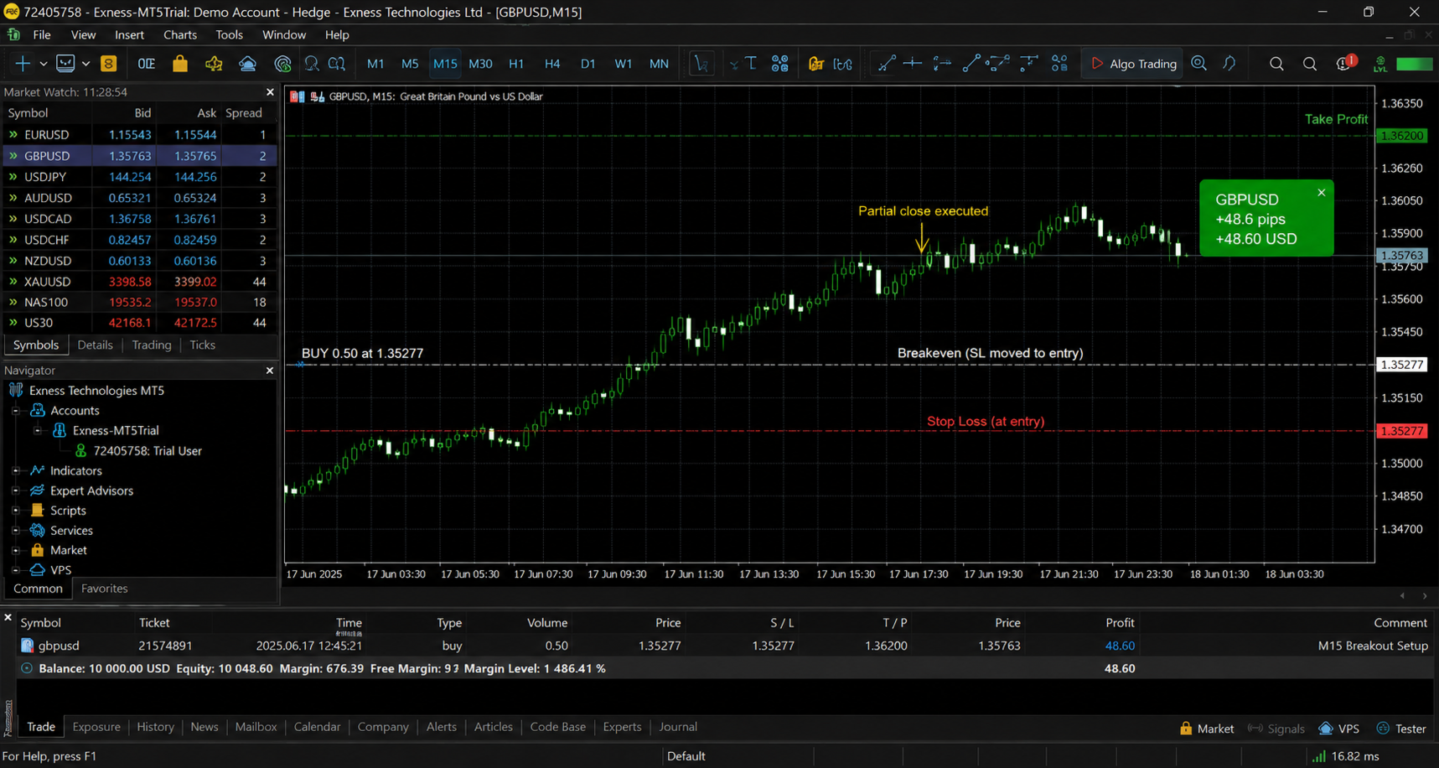
Task: Click the text label T tool
Action: coord(751,64)
